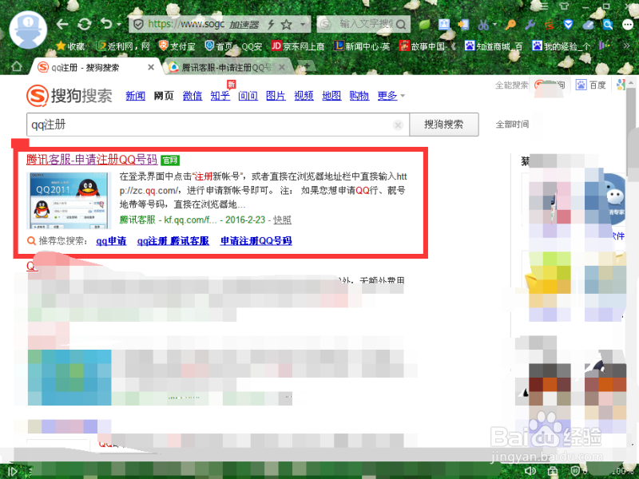Viewport: 639px width, 479px height.
Task: Reload the current page
Action: (85, 25)
